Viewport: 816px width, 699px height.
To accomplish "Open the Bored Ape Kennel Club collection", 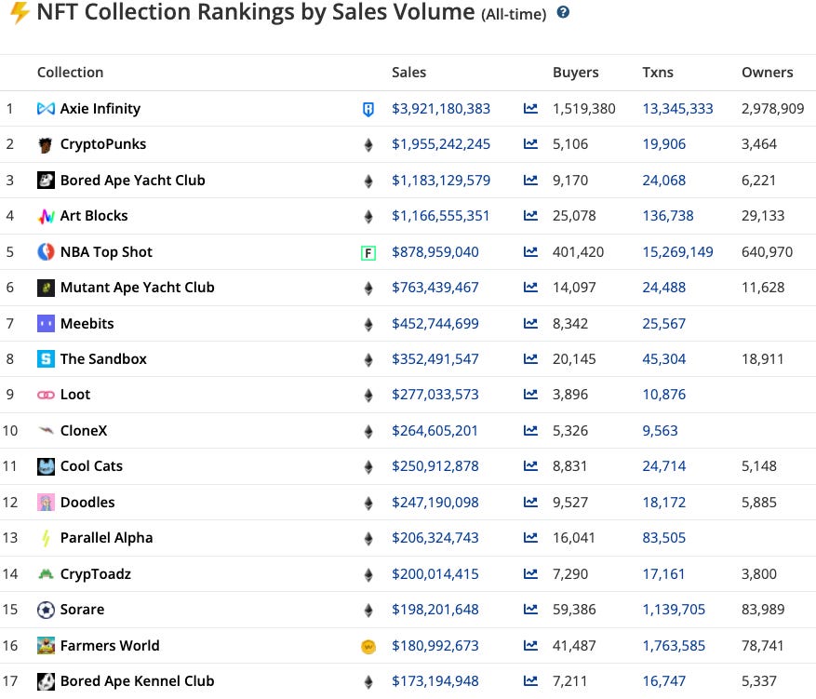I will (138, 681).
